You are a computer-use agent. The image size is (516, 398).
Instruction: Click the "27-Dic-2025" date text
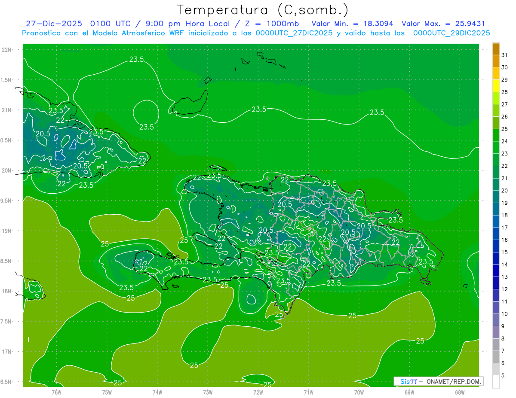point(53,24)
